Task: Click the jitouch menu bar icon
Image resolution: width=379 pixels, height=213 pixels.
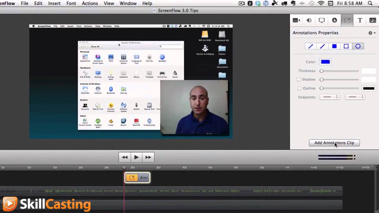Action: (x=250, y=3)
